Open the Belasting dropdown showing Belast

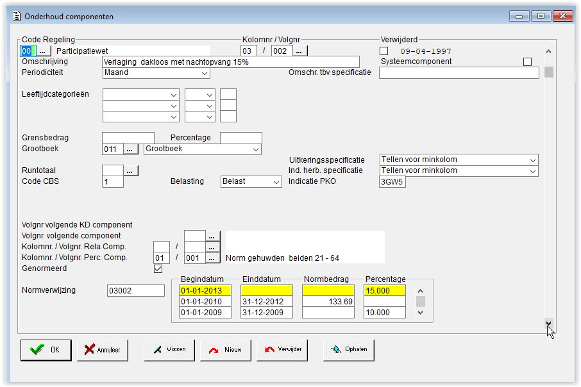coord(251,182)
